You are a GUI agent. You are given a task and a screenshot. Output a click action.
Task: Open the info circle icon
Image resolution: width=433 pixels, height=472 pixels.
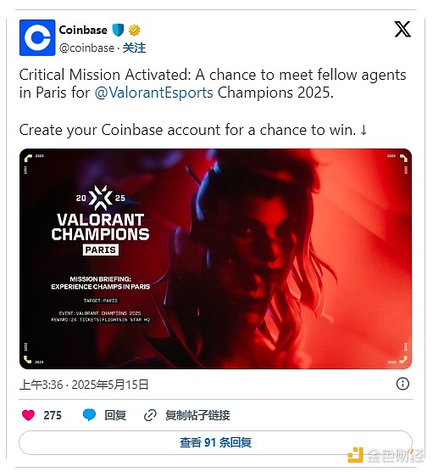pyautogui.click(x=402, y=384)
